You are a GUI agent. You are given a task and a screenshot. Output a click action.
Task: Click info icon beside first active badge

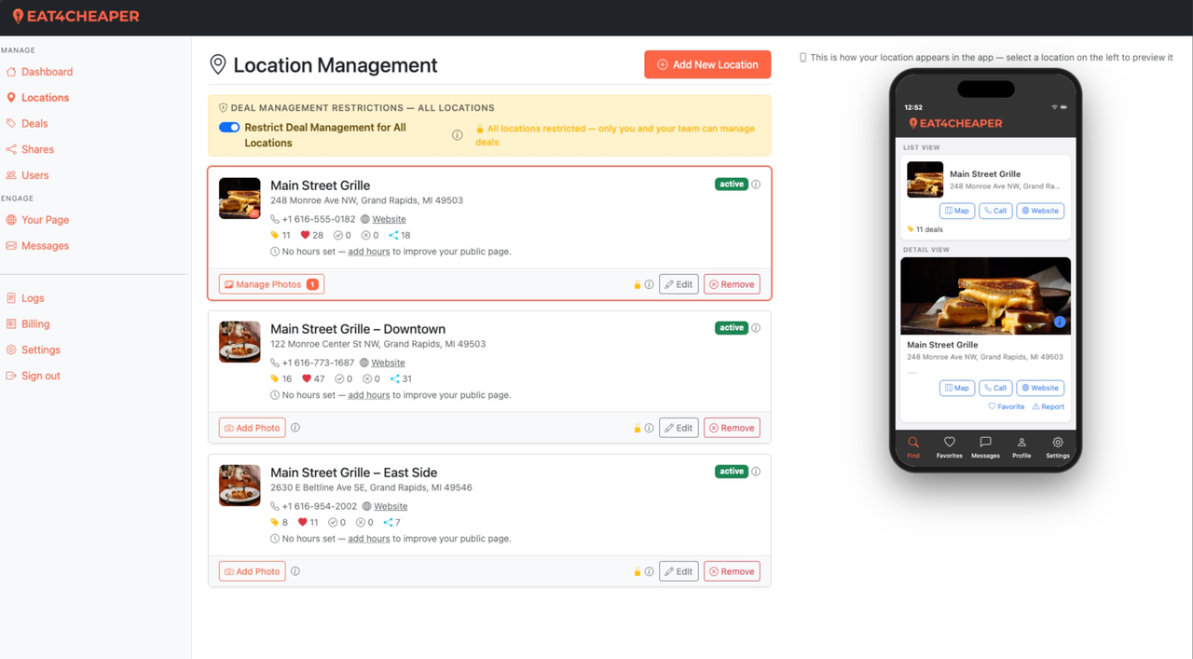[756, 185]
